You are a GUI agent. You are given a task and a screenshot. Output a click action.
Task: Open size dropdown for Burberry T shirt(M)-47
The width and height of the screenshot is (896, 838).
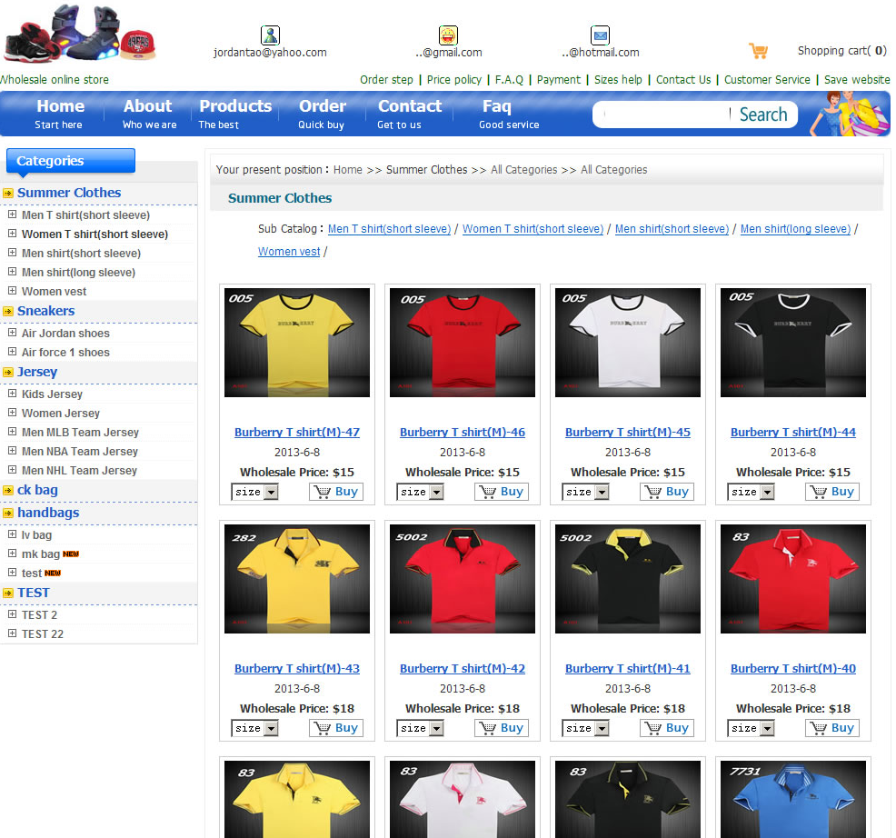click(254, 492)
